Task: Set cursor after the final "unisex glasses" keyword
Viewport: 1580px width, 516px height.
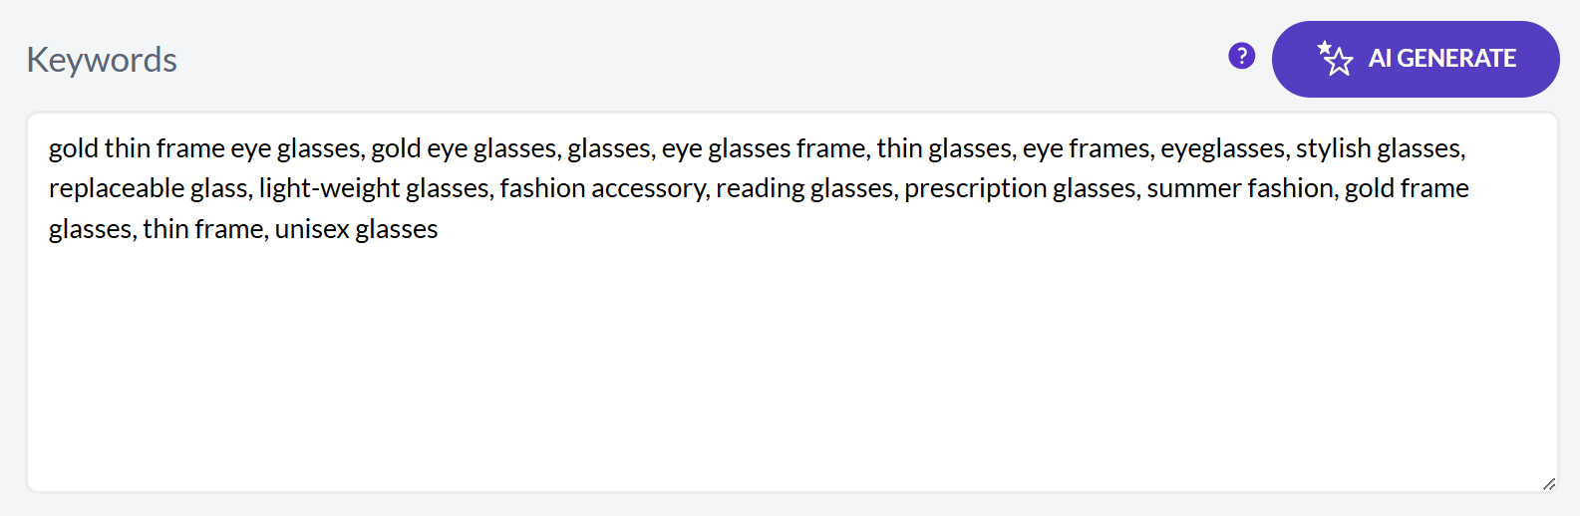Action: [440, 229]
